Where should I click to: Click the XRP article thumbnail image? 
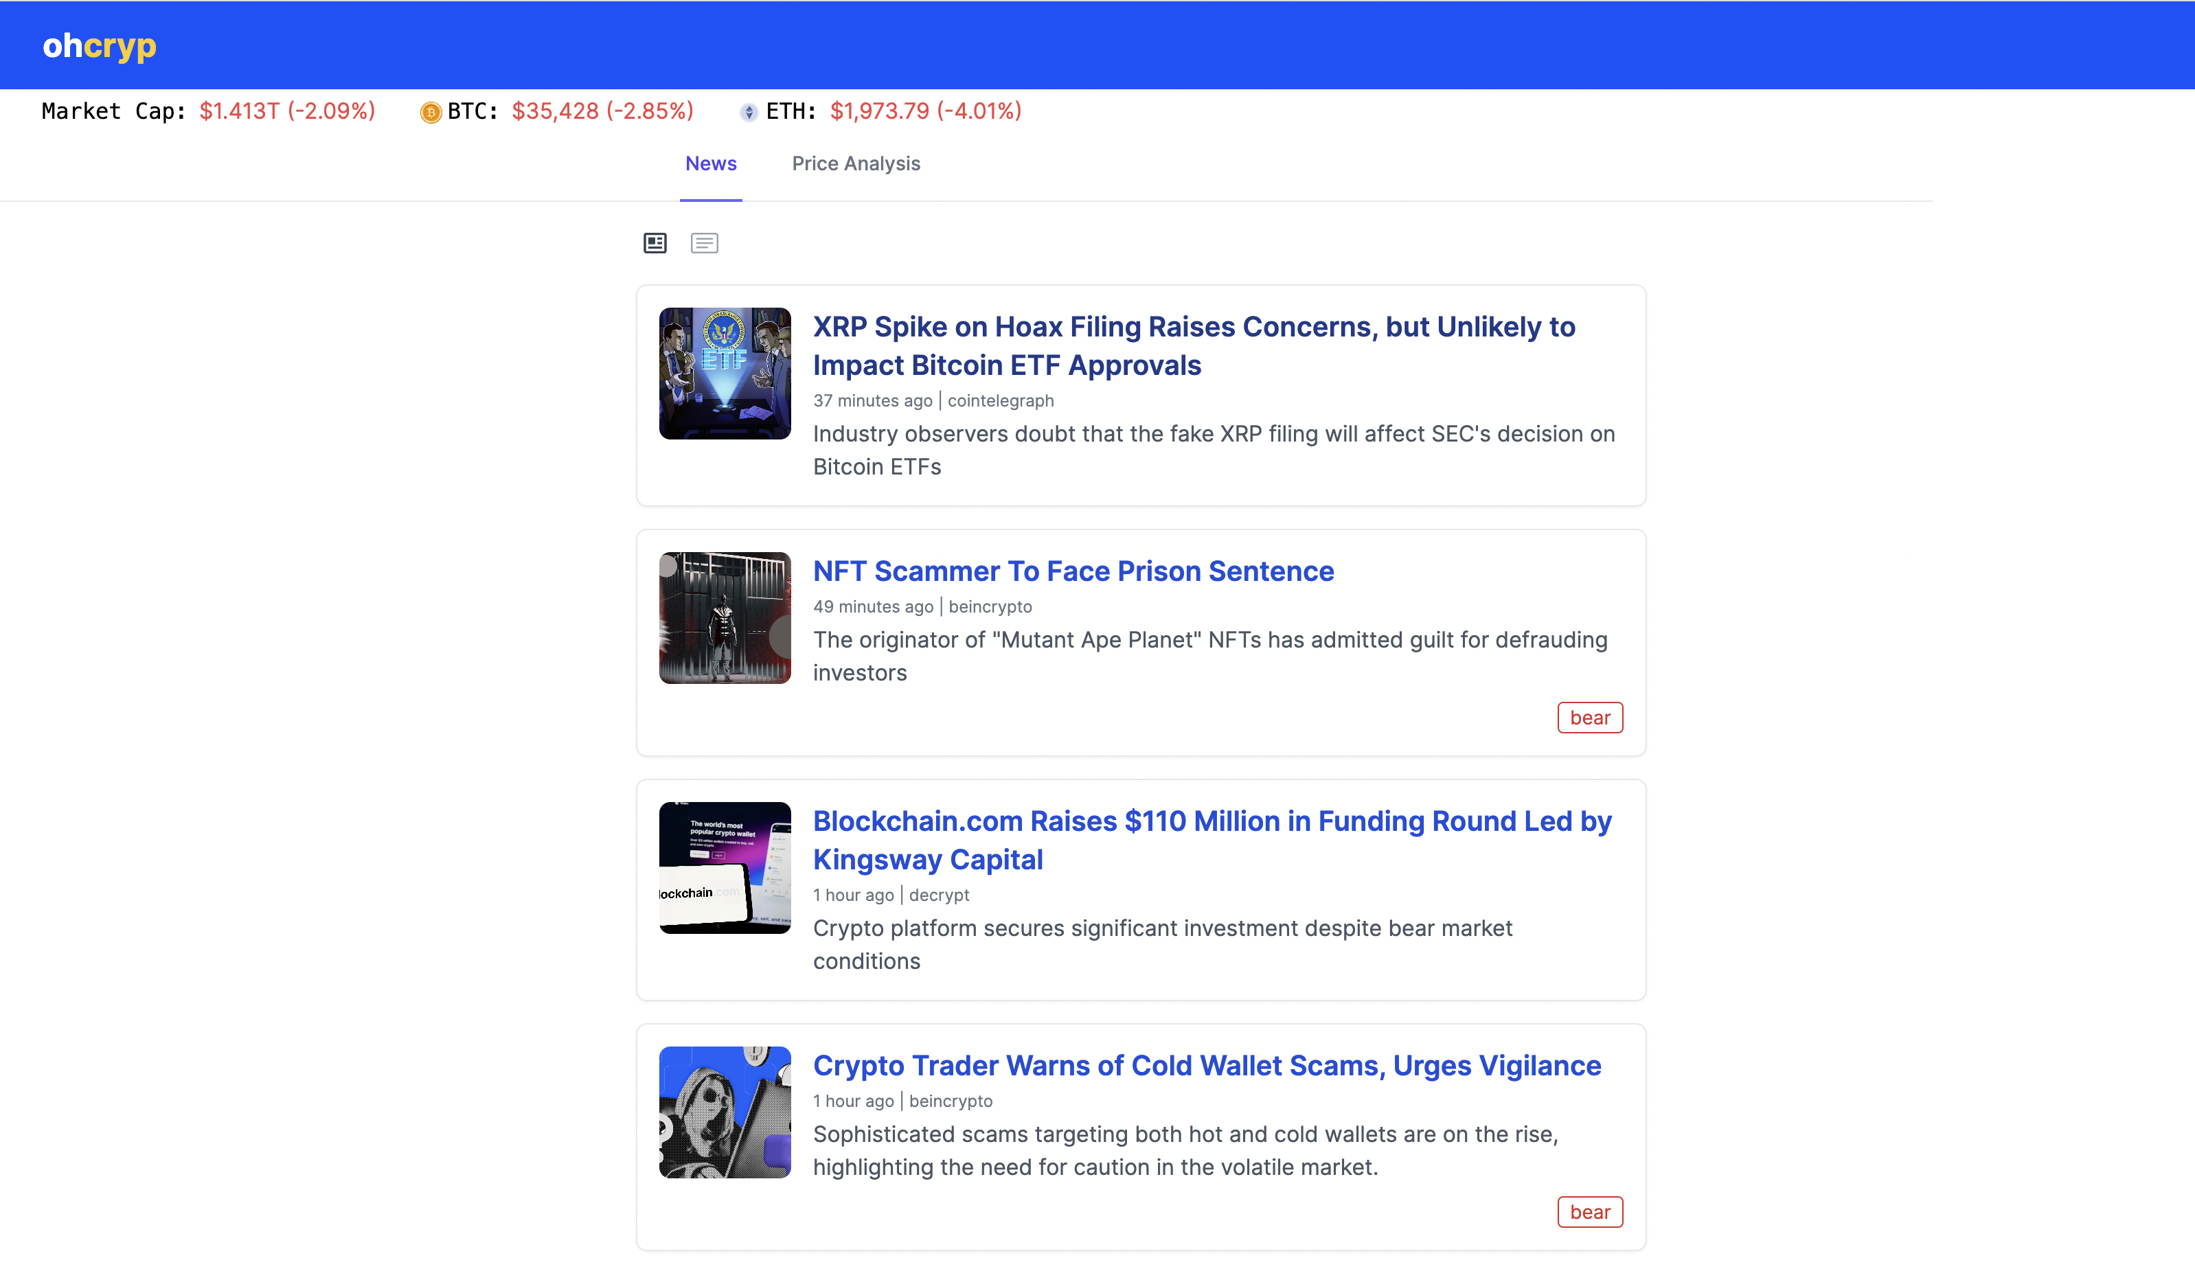[724, 373]
